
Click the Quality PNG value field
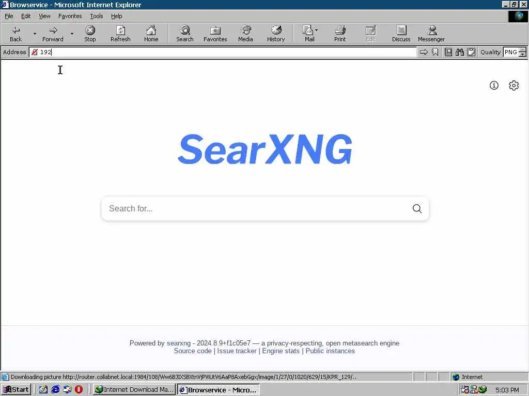tap(510, 52)
